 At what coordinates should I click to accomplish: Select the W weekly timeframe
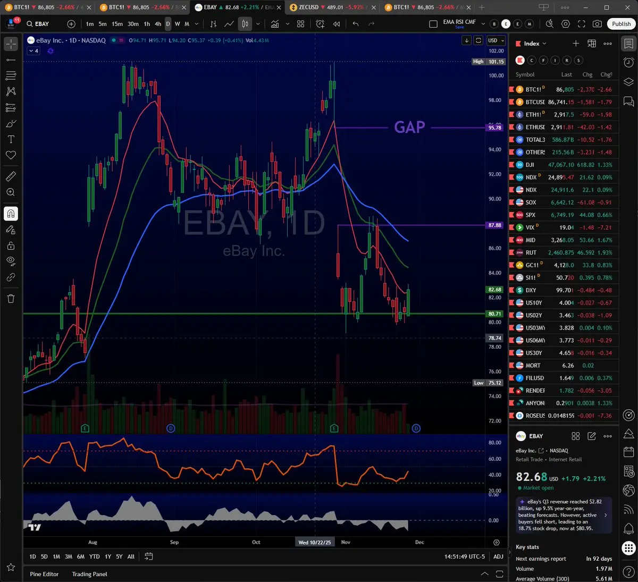(178, 24)
